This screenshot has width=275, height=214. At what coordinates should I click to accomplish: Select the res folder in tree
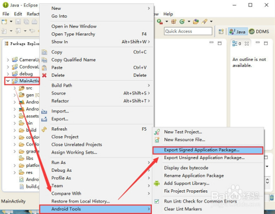(x=26, y=172)
